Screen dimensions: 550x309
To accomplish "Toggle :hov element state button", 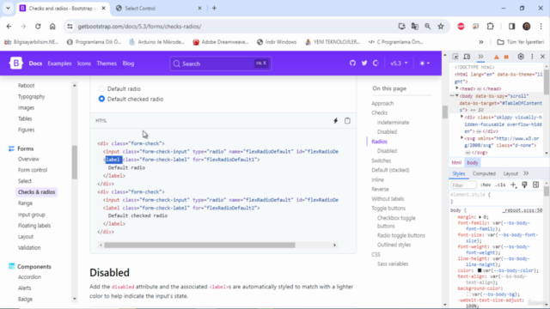I will (x=486, y=185).
